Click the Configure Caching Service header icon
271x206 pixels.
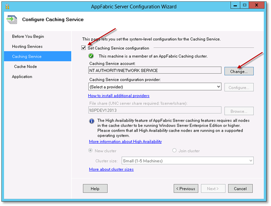tap(12, 20)
